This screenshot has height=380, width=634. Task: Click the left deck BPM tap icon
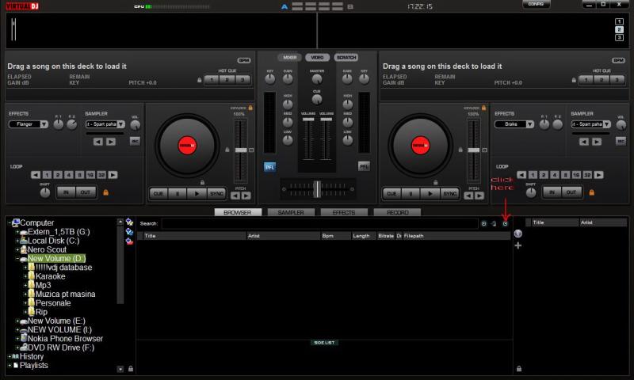click(243, 60)
